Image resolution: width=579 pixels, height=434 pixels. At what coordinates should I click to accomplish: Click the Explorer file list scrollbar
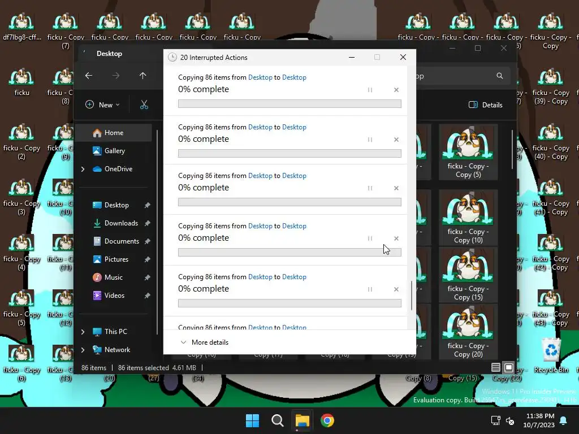pyautogui.click(x=512, y=149)
